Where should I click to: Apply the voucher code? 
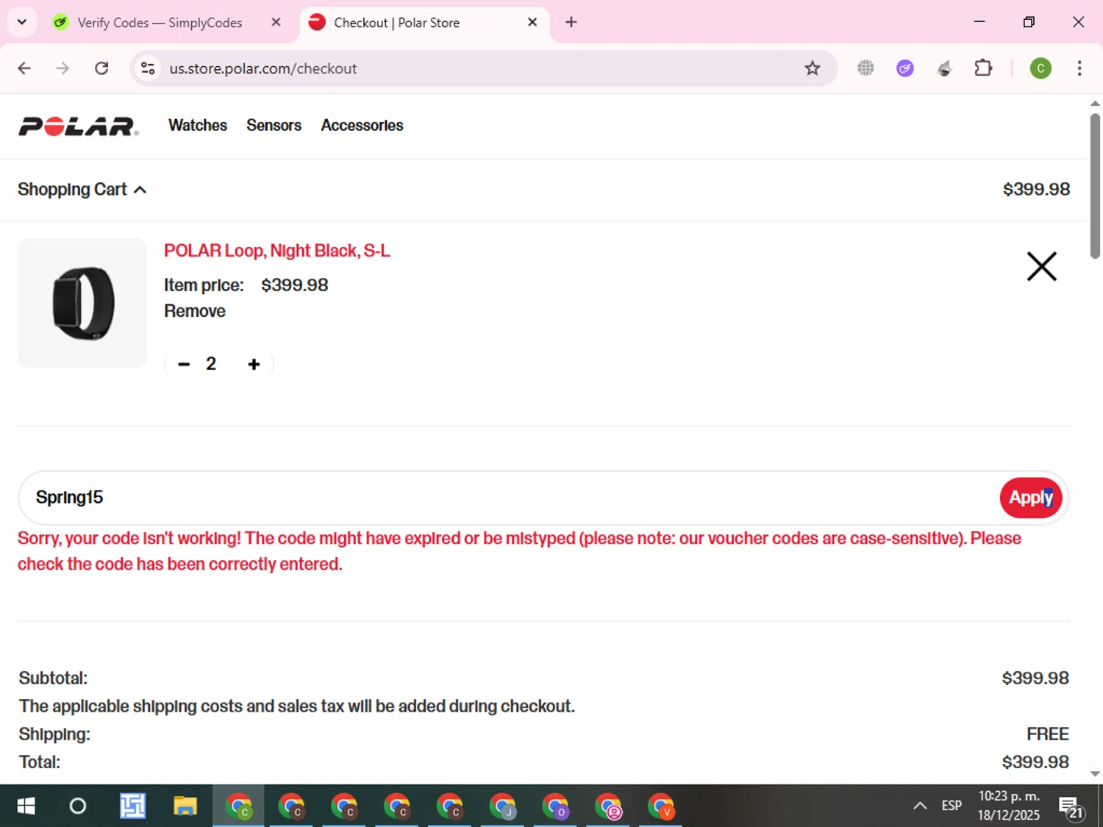pos(1030,498)
